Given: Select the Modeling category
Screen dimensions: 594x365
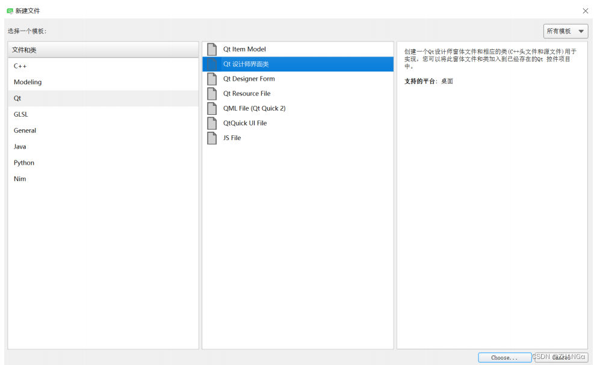Looking at the screenshot, I should 103,82.
